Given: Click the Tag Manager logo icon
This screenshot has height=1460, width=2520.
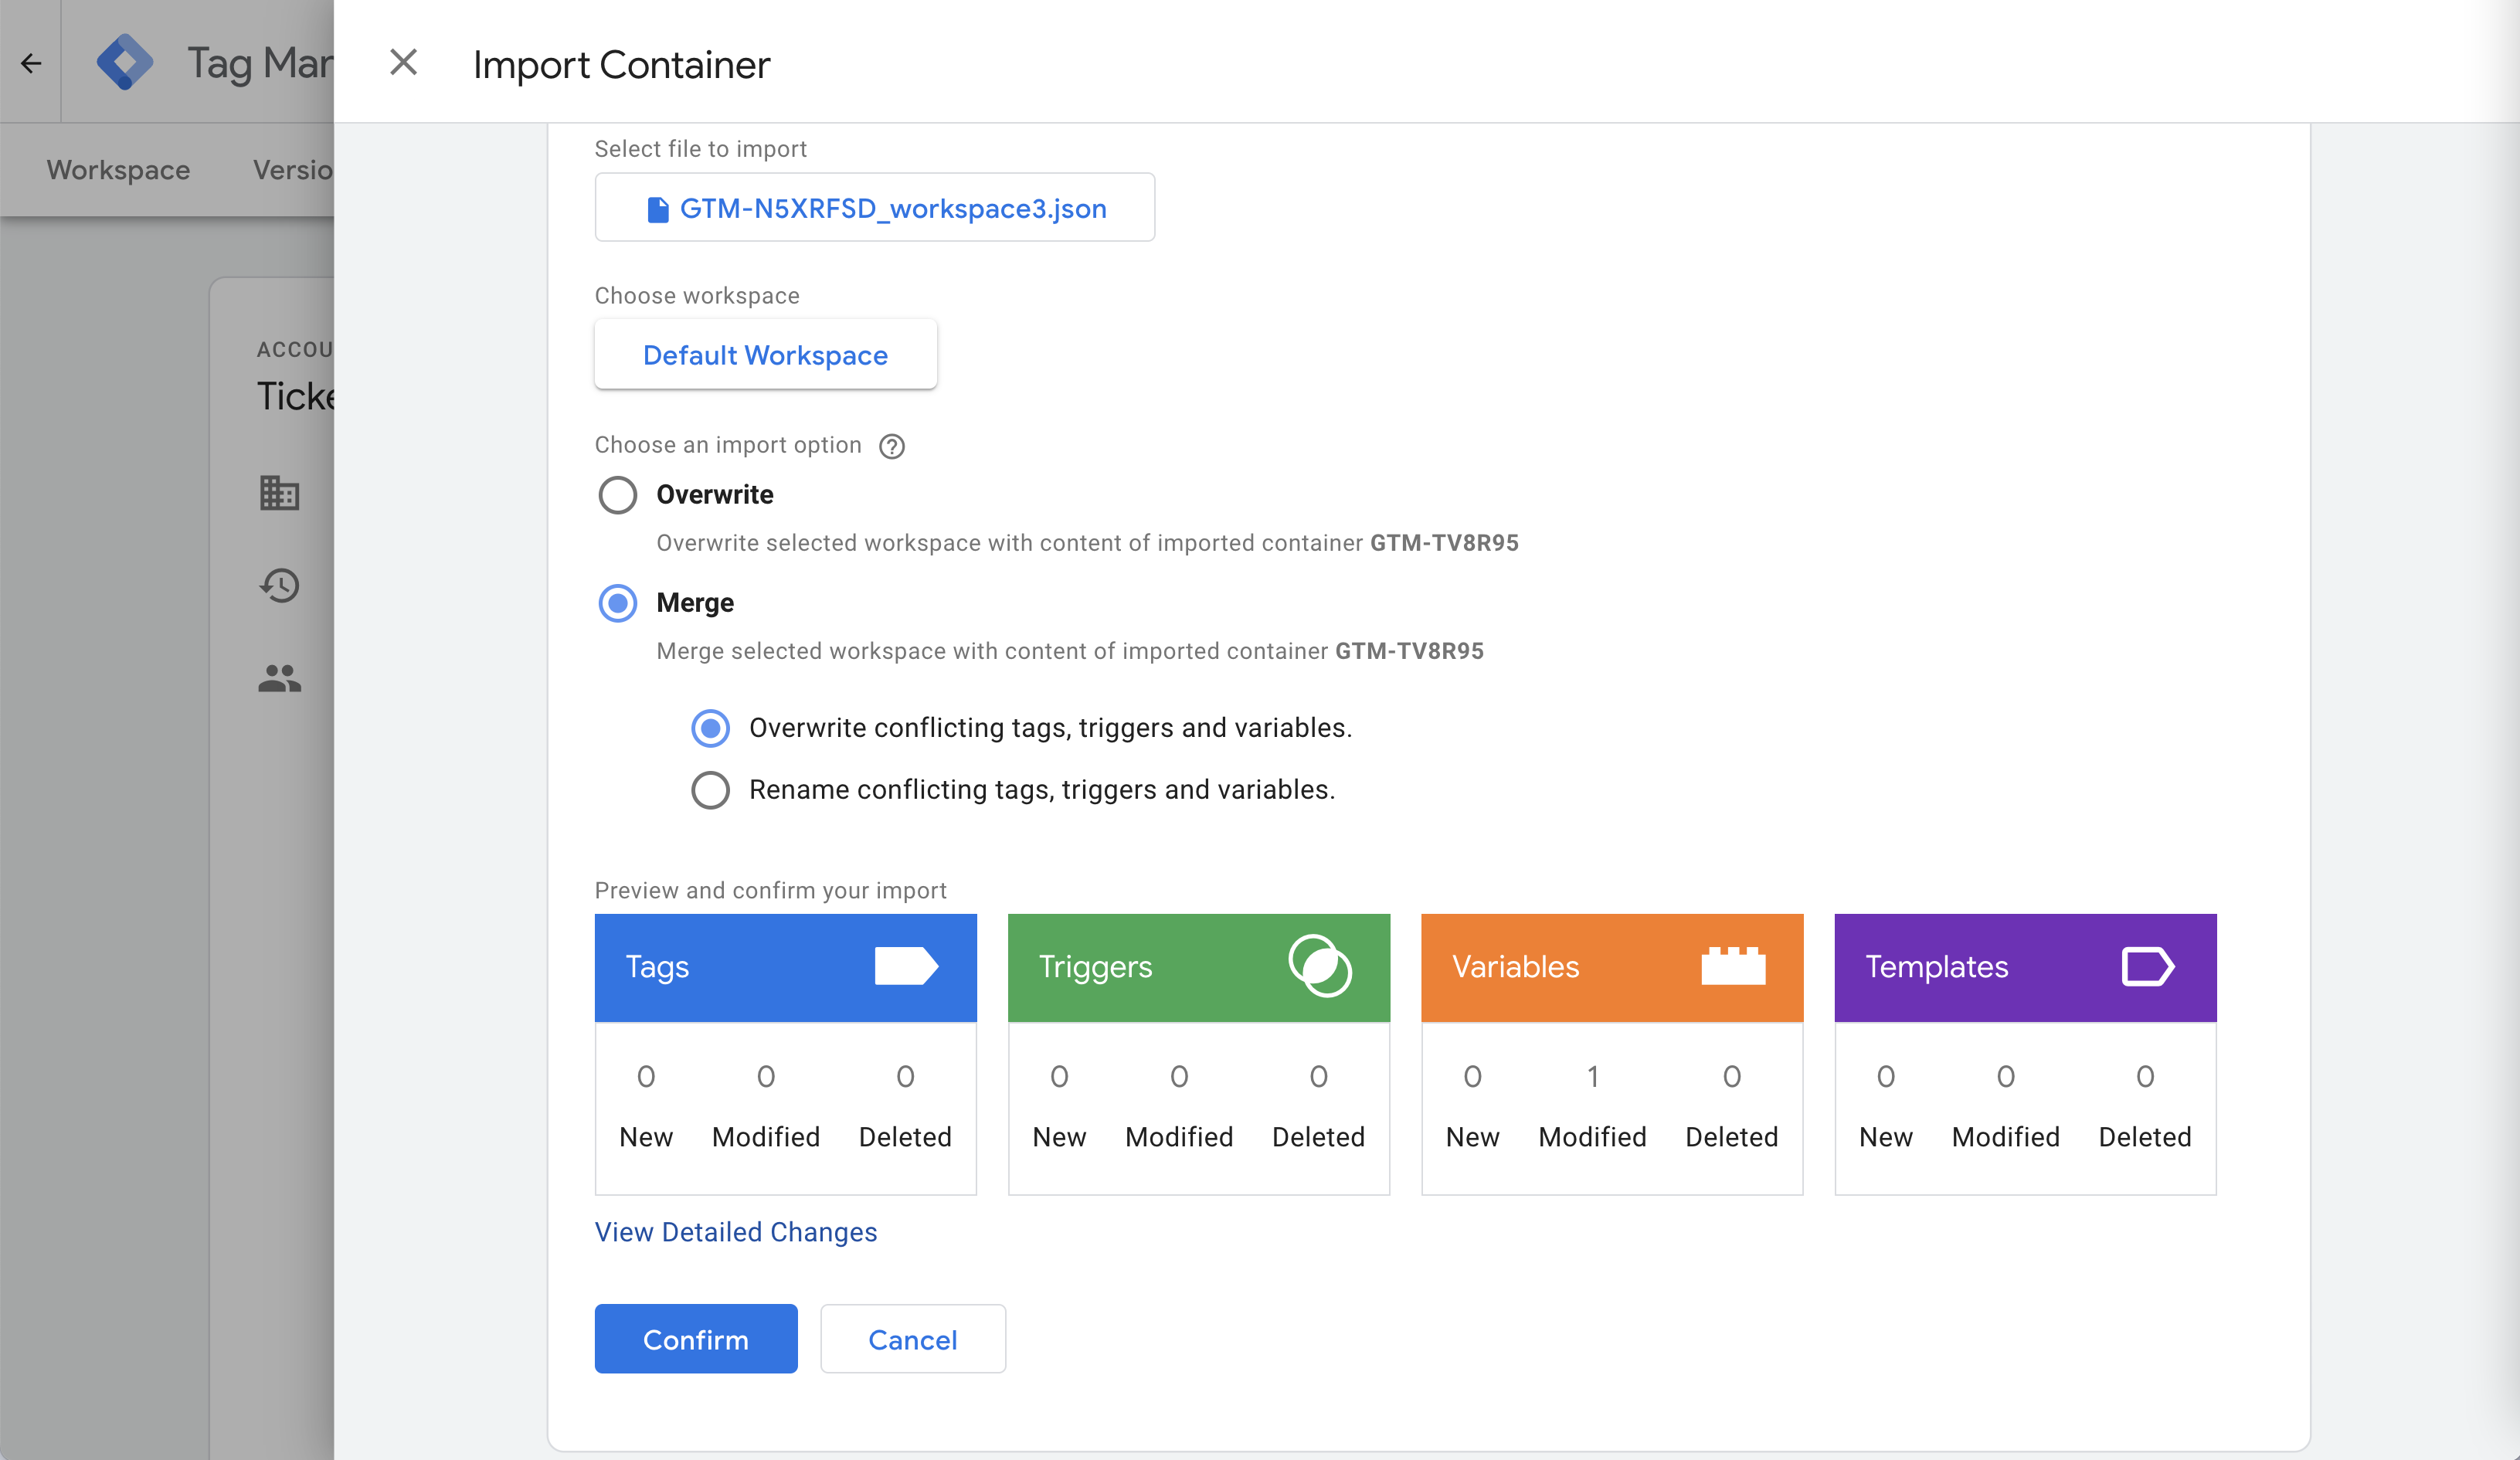Looking at the screenshot, I should pos(125,62).
